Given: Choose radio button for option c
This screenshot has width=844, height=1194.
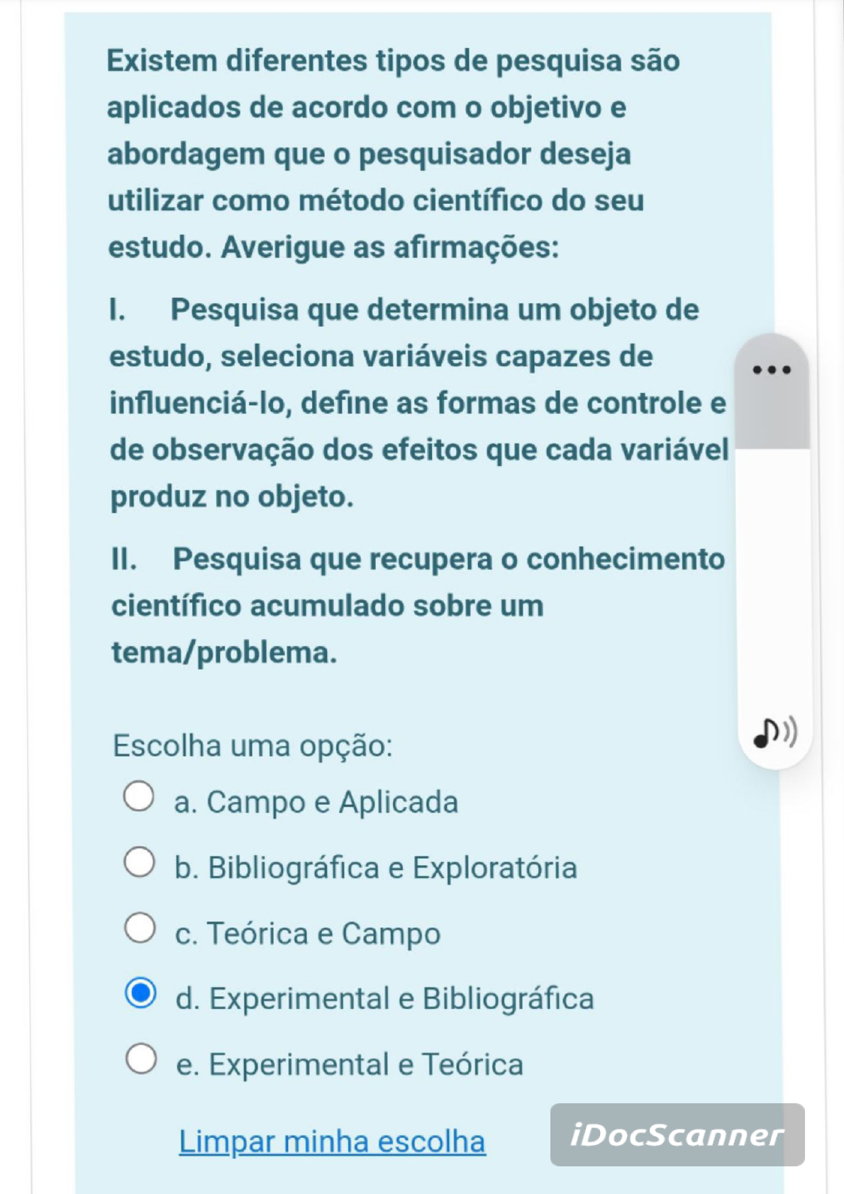Looking at the screenshot, I should pyautogui.click(x=140, y=927).
